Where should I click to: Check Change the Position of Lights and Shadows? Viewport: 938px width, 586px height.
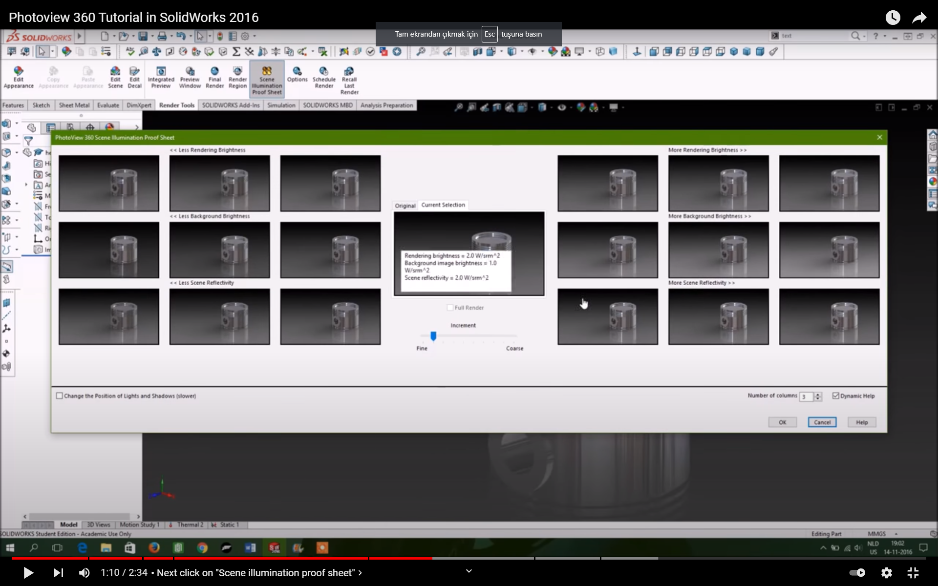pos(60,396)
